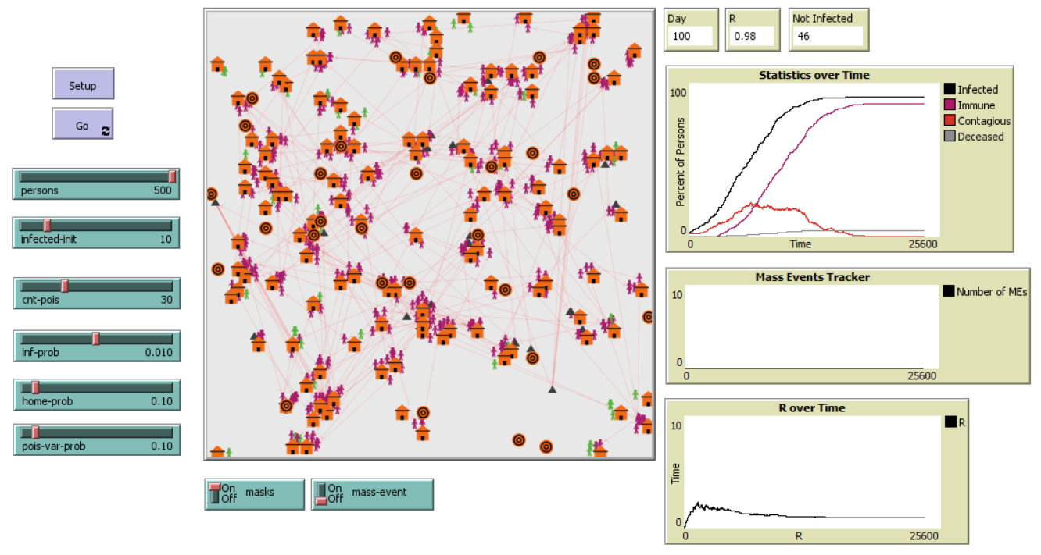Click the forever-loop arrows icon on Go
Screen dimensions: 1041x555
[106, 132]
